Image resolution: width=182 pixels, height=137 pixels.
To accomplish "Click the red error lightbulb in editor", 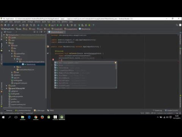I will click(53, 60).
